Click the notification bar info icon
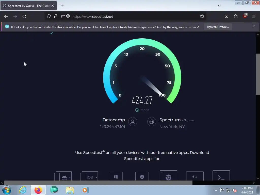 click(x=7, y=26)
